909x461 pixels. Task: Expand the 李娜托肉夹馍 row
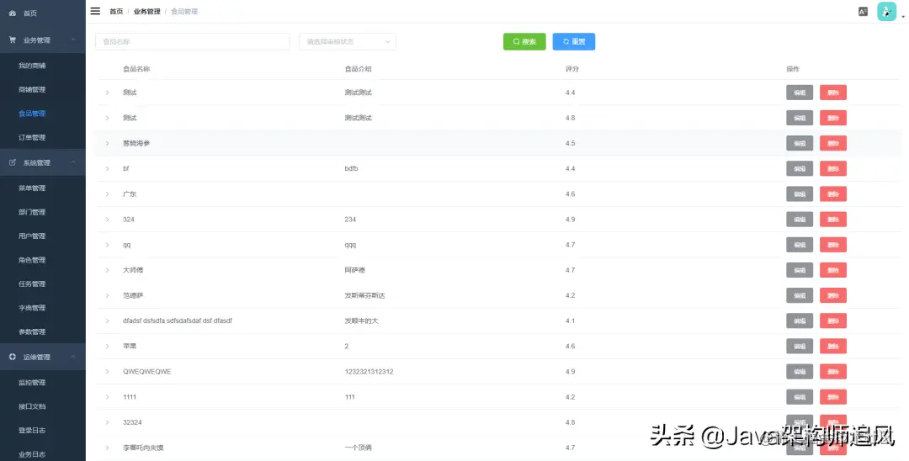(x=107, y=448)
